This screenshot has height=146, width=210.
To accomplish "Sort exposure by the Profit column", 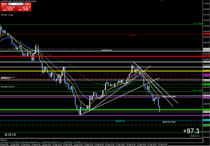I will 78,142.
